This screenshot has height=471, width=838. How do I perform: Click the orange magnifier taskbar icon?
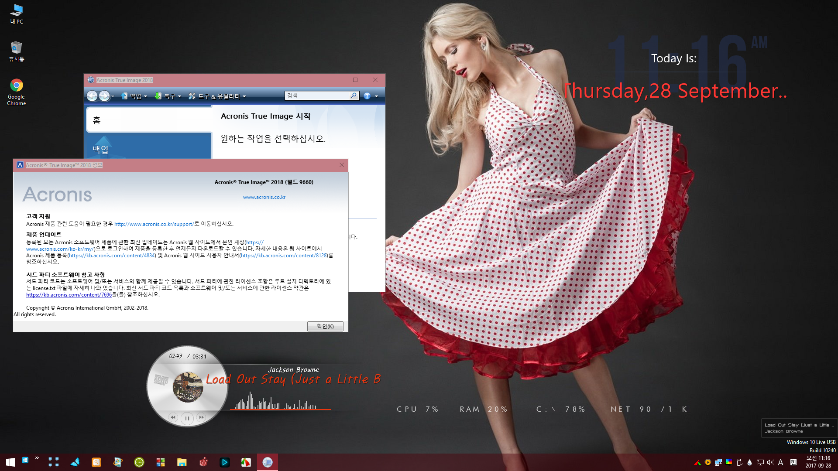(96, 462)
